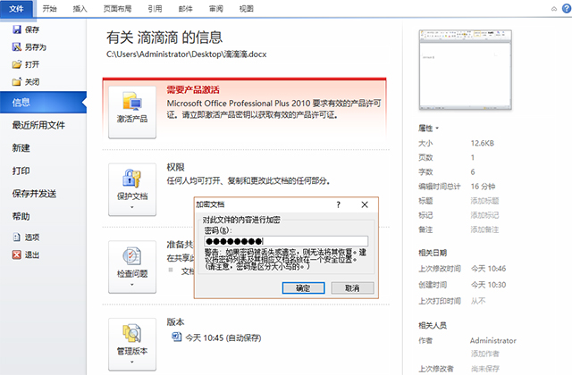
Task: Click 添加备注 to add comments
Action: (484, 229)
